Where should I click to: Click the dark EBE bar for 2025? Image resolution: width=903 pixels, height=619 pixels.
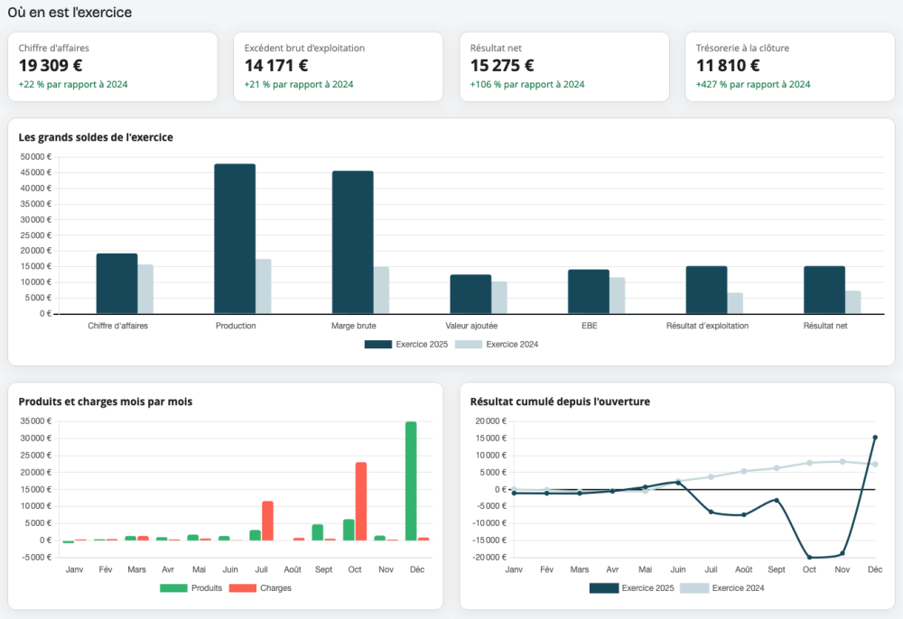(589, 291)
